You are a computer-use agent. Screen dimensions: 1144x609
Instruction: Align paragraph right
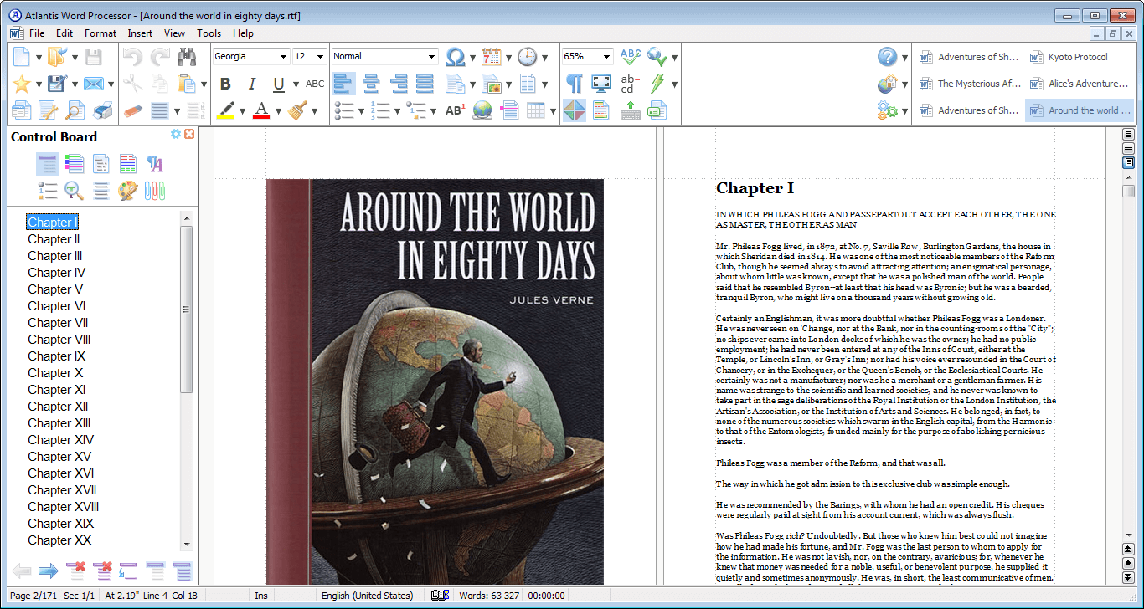(398, 84)
